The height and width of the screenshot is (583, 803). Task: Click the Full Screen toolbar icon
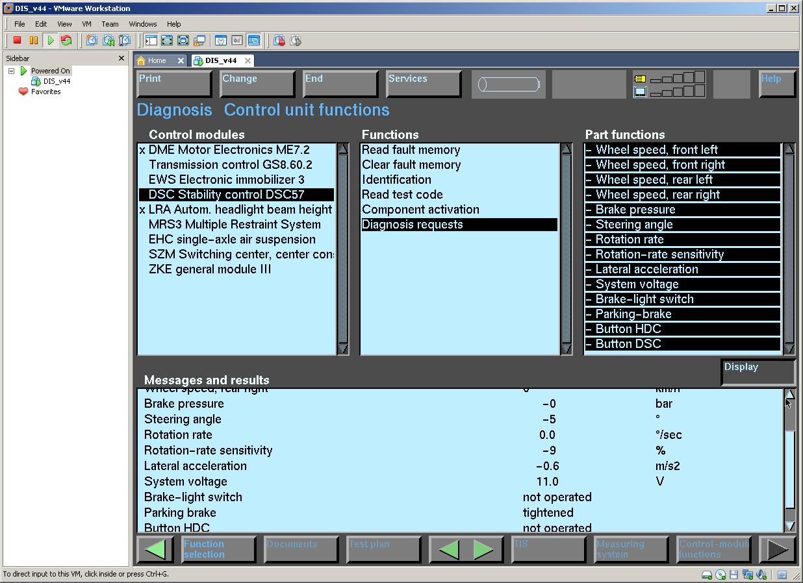pyautogui.click(x=183, y=40)
